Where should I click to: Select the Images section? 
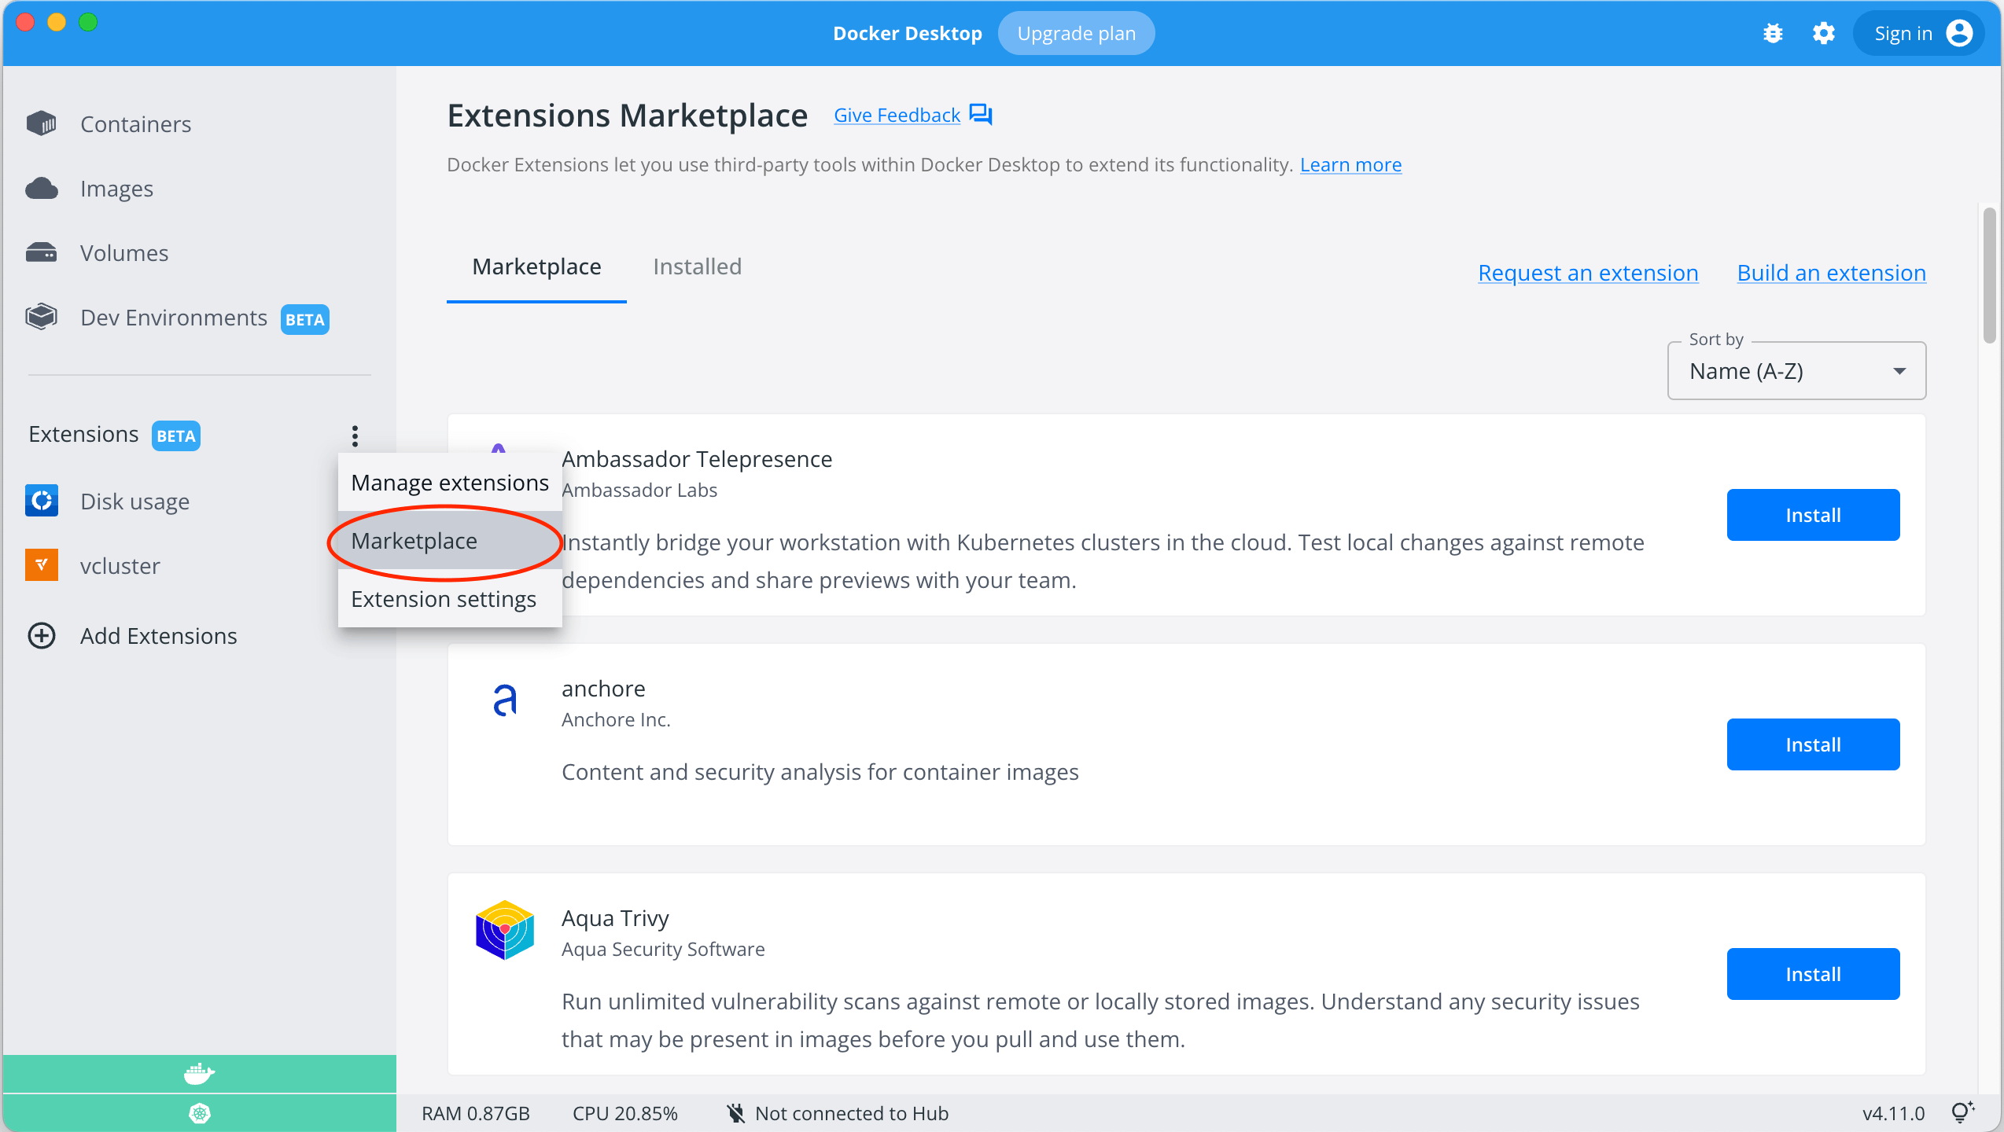point(116,188)
